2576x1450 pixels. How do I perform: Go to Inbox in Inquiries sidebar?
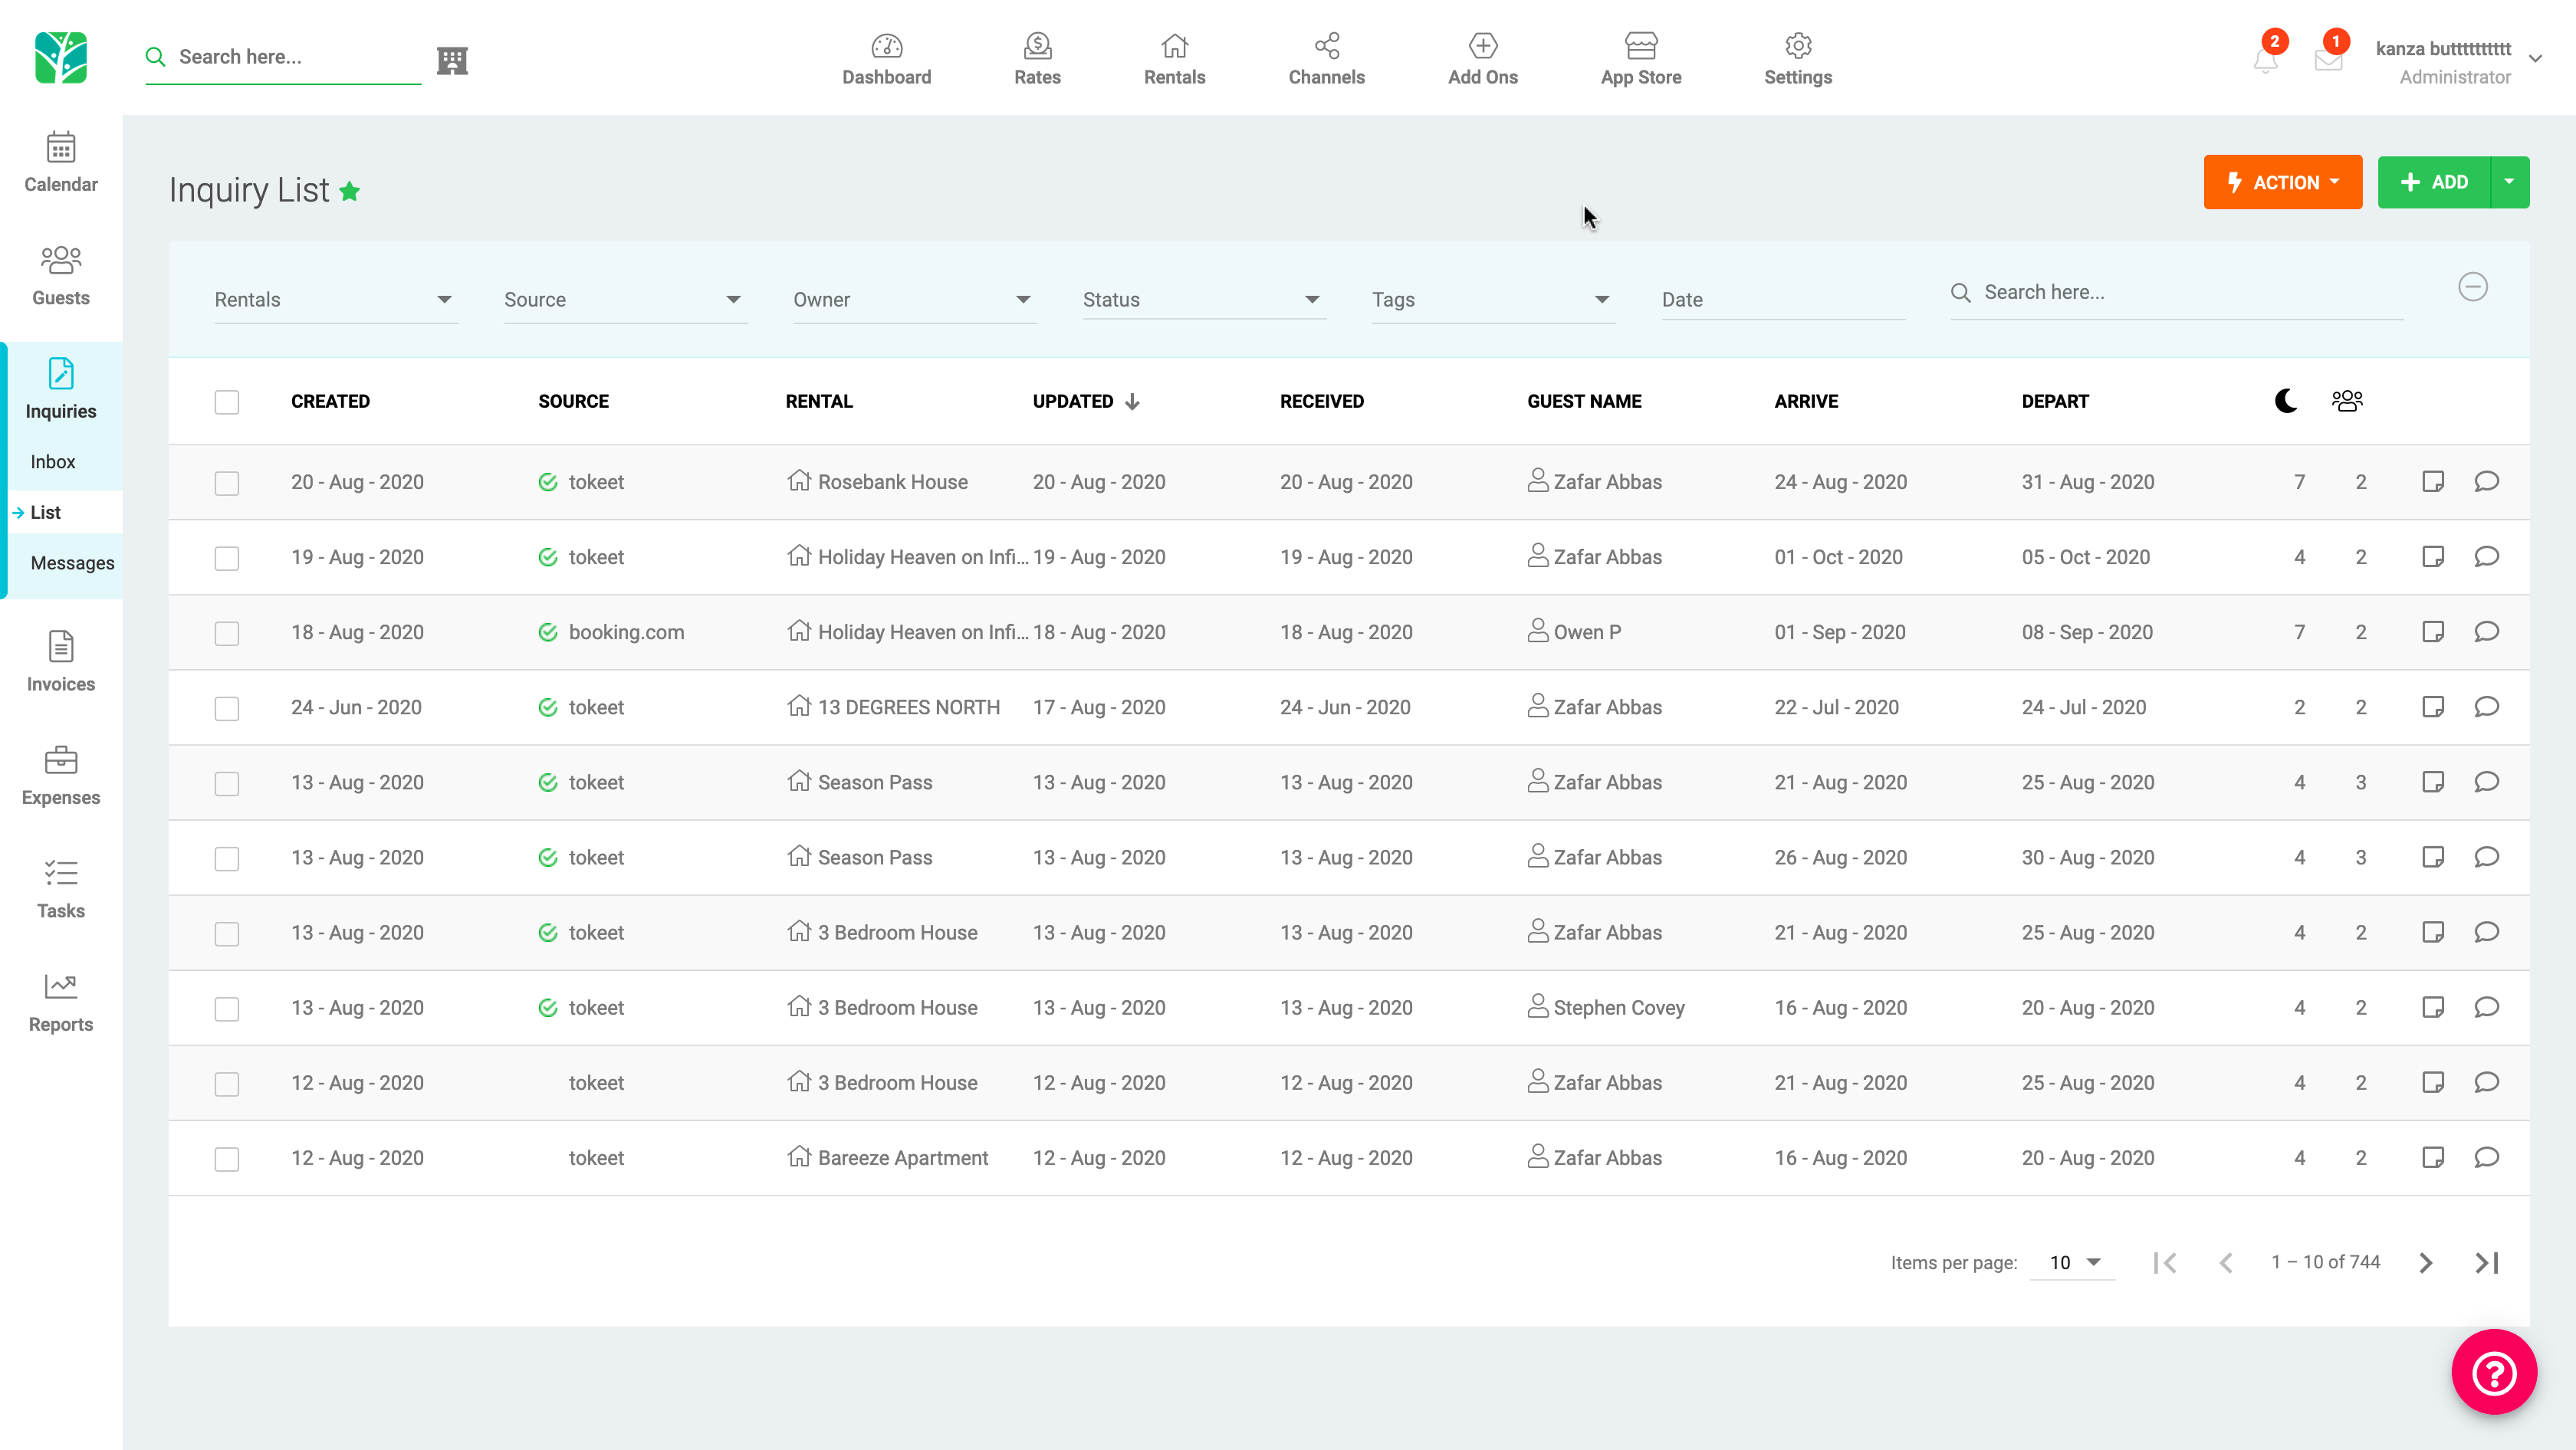tap(53, 461)
